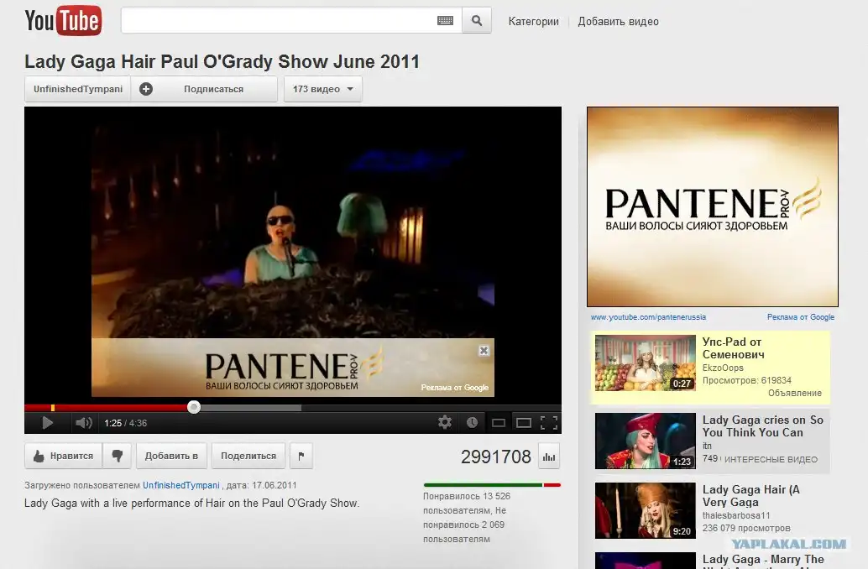Open the Добавить в menu
The width and height of the screenshot is (868, 569).
[171, 456]
